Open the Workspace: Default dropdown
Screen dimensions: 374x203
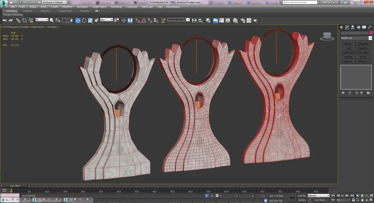[x=54, y=2]
